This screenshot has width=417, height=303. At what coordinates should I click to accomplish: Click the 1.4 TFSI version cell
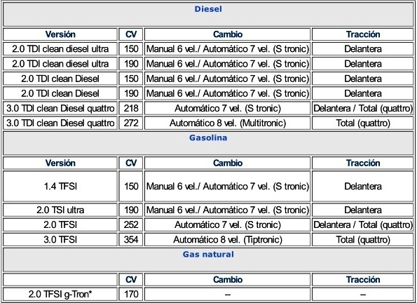60,186
